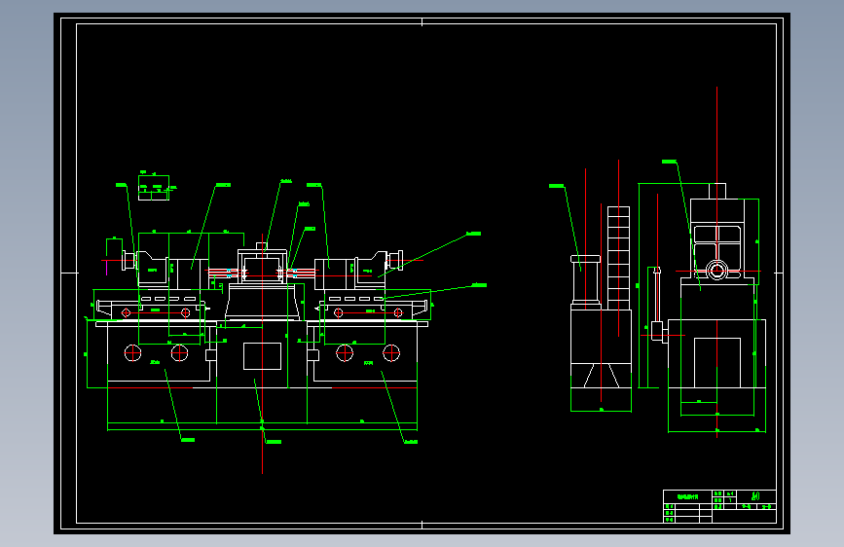
Task: Click the small detail box above left spindle head
Action: (x=154, y=188)
